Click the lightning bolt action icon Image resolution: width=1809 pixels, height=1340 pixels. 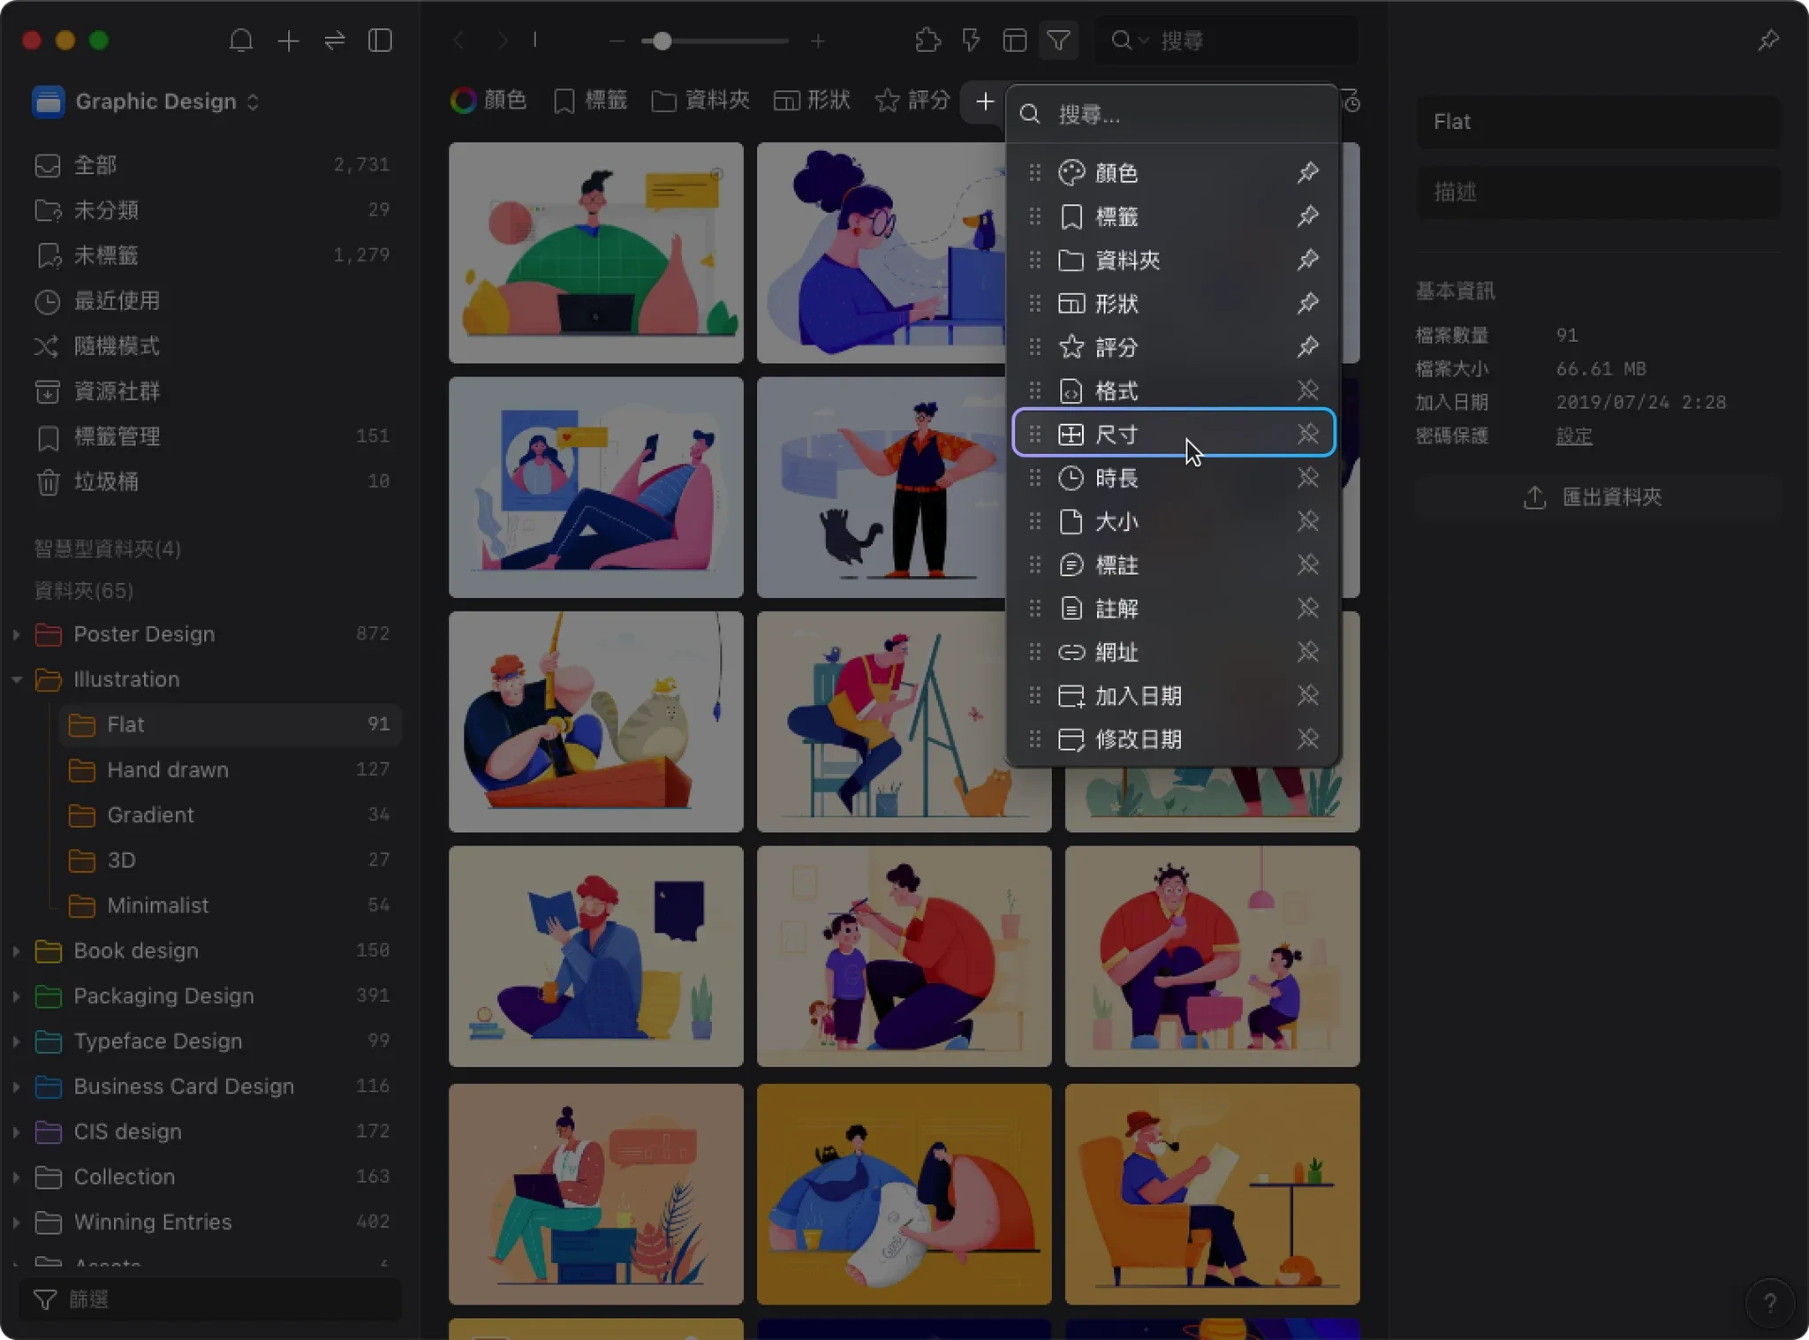click(x=971, y=41)
